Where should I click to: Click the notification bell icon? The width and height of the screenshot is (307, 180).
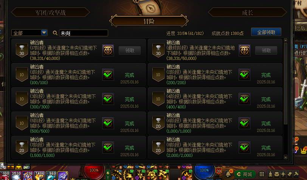pyautogui.click(x=228, y=174)
